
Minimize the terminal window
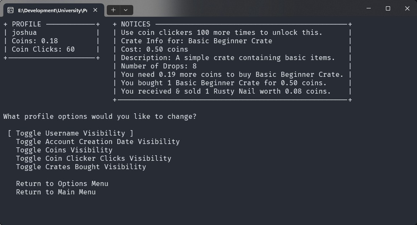coord(369,8)
